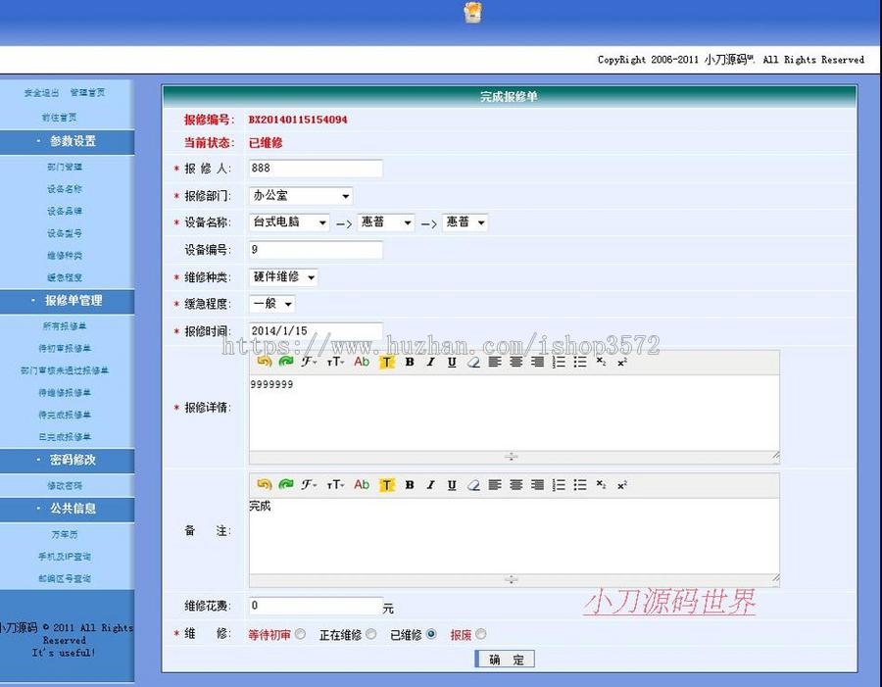Click the Undo icon in 报修详情 editor
The height and width of the screenshot is (687, 882).
pyautogui.click(x=263, y=362)
